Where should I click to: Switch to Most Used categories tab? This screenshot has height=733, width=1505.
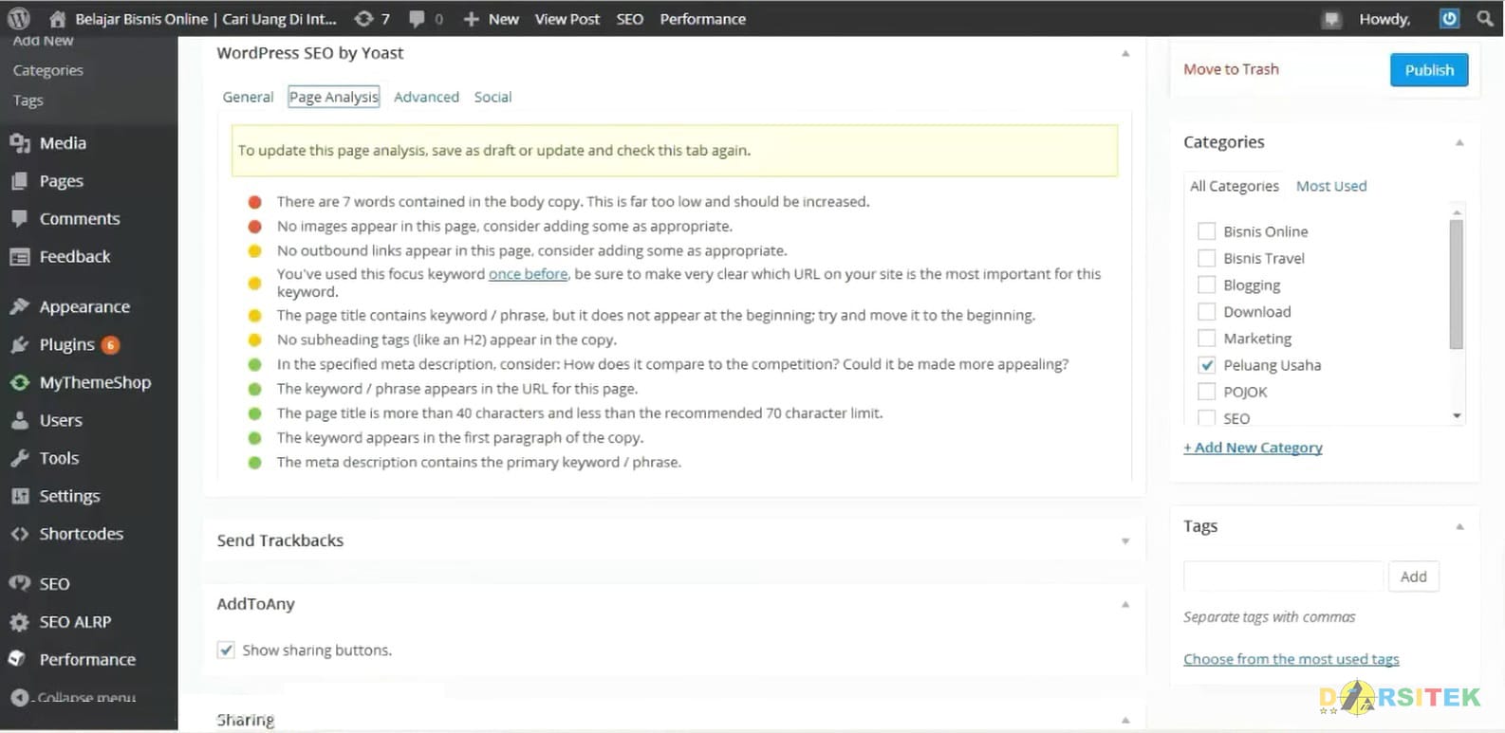[x=1331, y=186]
